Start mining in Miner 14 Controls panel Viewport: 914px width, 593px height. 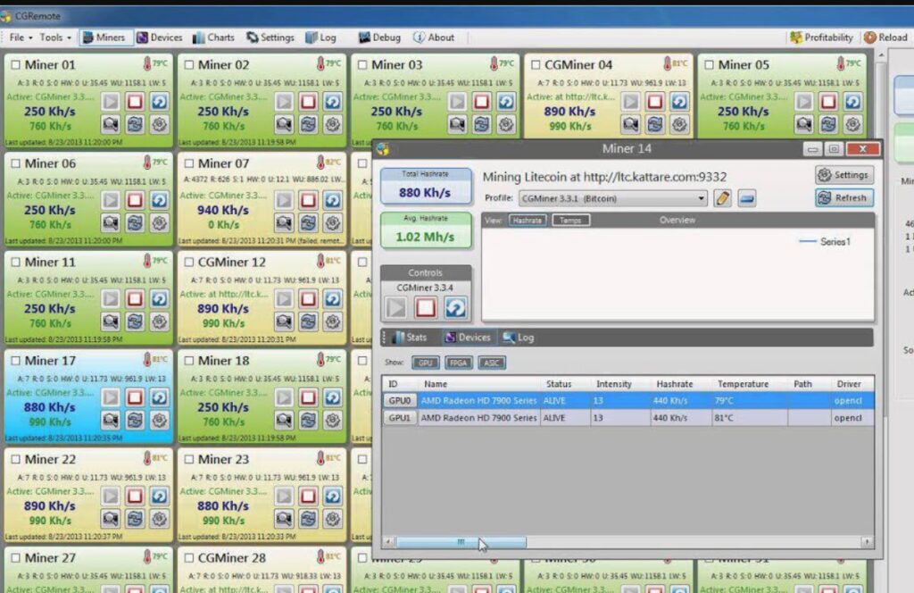pos(395,307)
